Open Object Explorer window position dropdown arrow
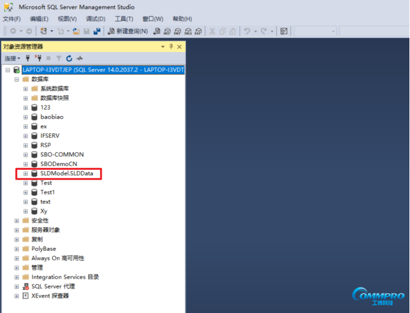This screenshot has width=410, height=313. coord(163,46)
